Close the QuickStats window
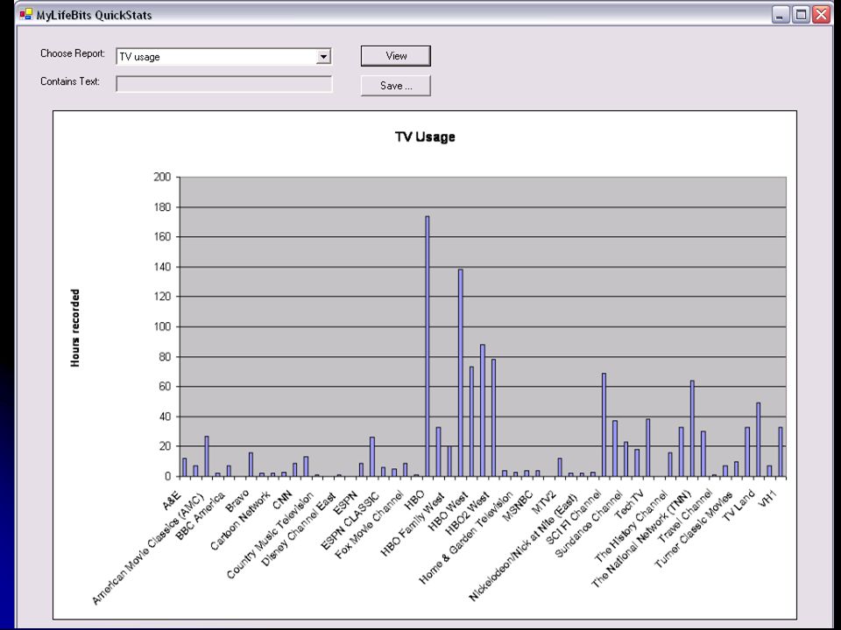 [x=821, y=15]
